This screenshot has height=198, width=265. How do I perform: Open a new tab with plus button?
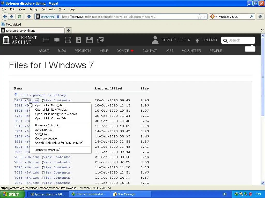pyautogui.click(x=68, y=30)
